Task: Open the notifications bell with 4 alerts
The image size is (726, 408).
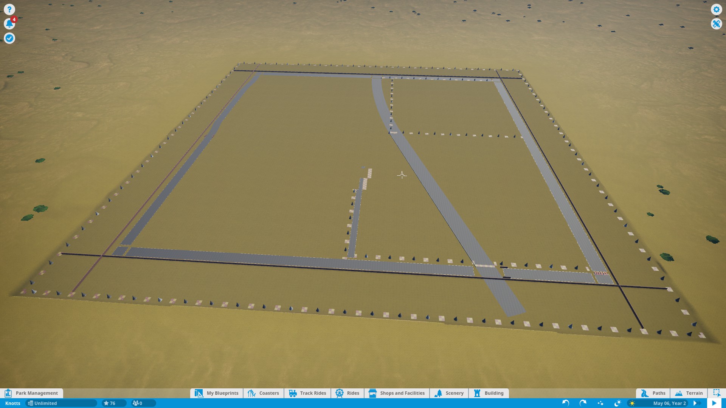Action: pos(9,24)
